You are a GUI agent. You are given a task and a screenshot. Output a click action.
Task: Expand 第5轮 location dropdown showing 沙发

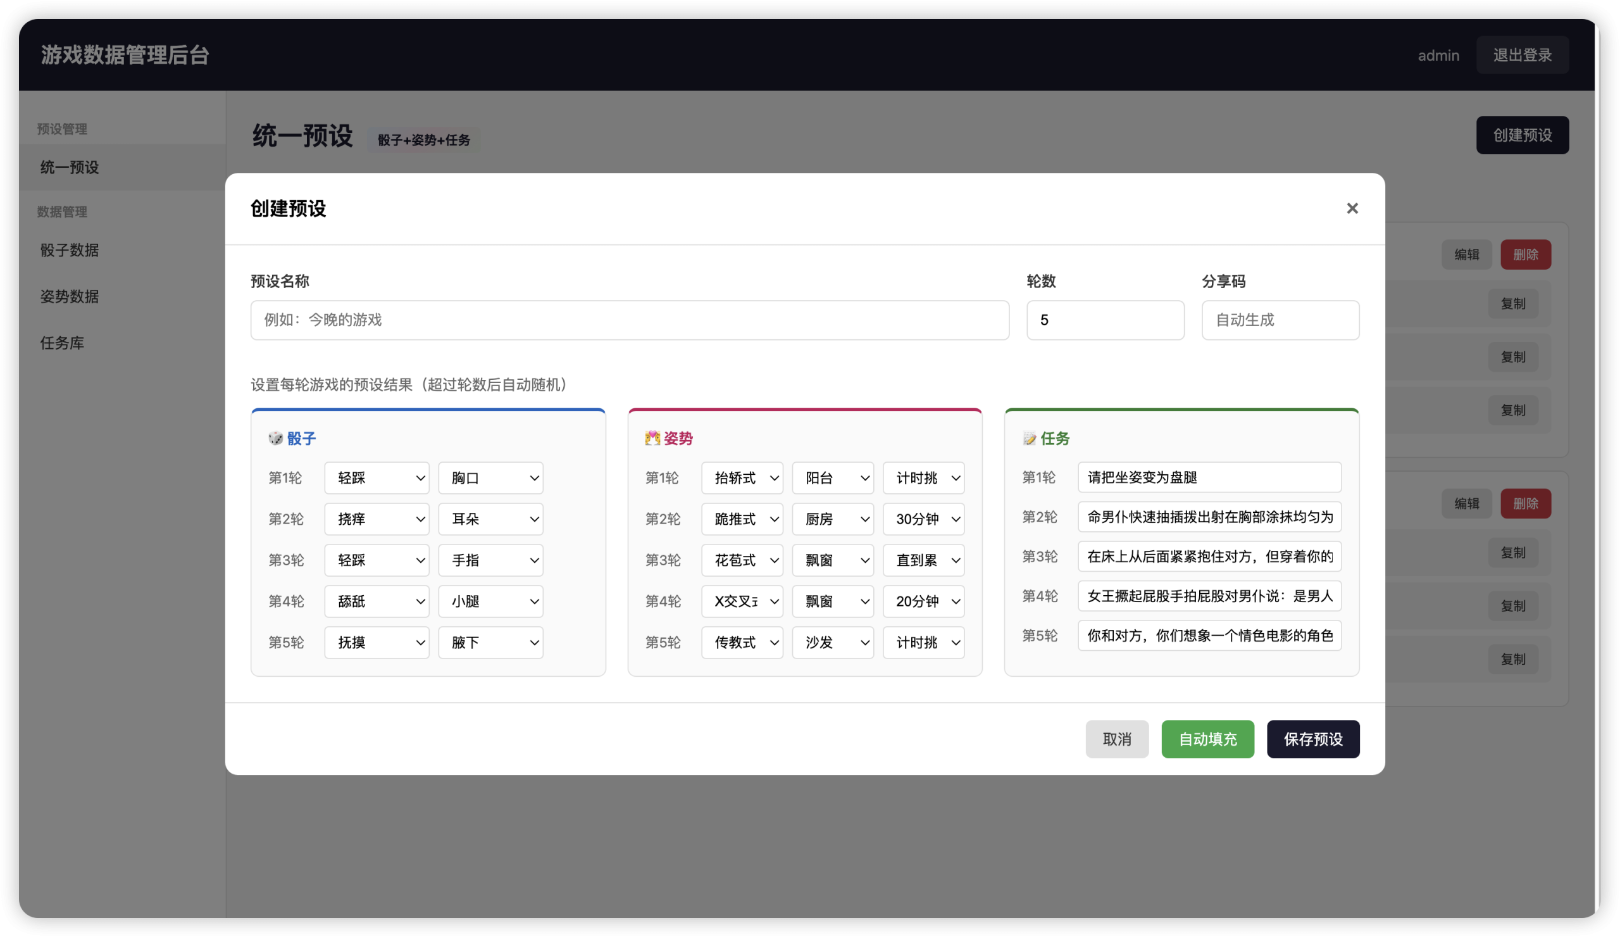[x=833, y=643]
